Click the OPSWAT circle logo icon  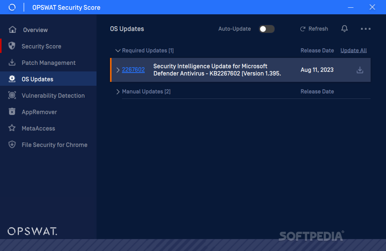(12, 7)
